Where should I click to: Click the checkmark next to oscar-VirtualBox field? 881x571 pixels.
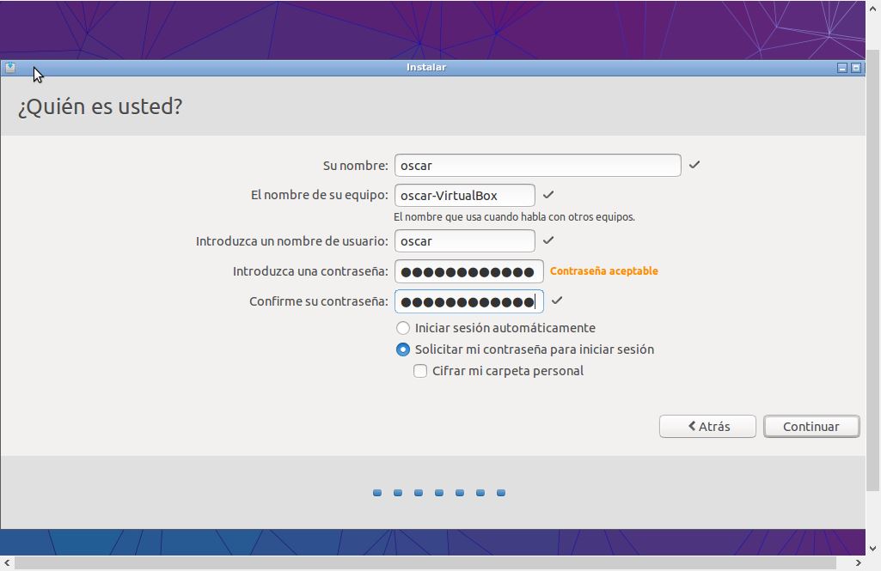548,195
